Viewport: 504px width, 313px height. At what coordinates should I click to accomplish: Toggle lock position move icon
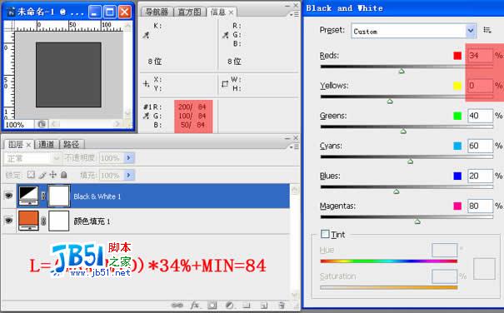52,175
